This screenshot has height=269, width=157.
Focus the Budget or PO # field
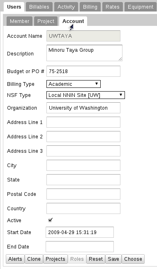pos(83,71)
